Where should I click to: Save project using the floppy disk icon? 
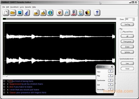click(20, 13)
